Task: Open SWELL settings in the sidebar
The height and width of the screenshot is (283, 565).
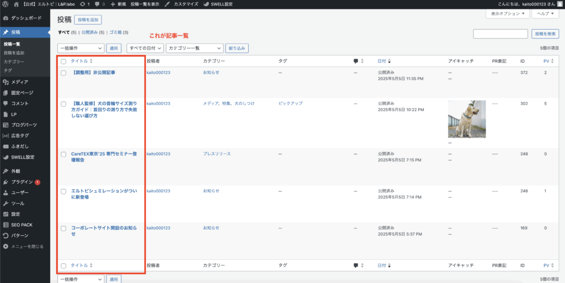Action: 22,157
